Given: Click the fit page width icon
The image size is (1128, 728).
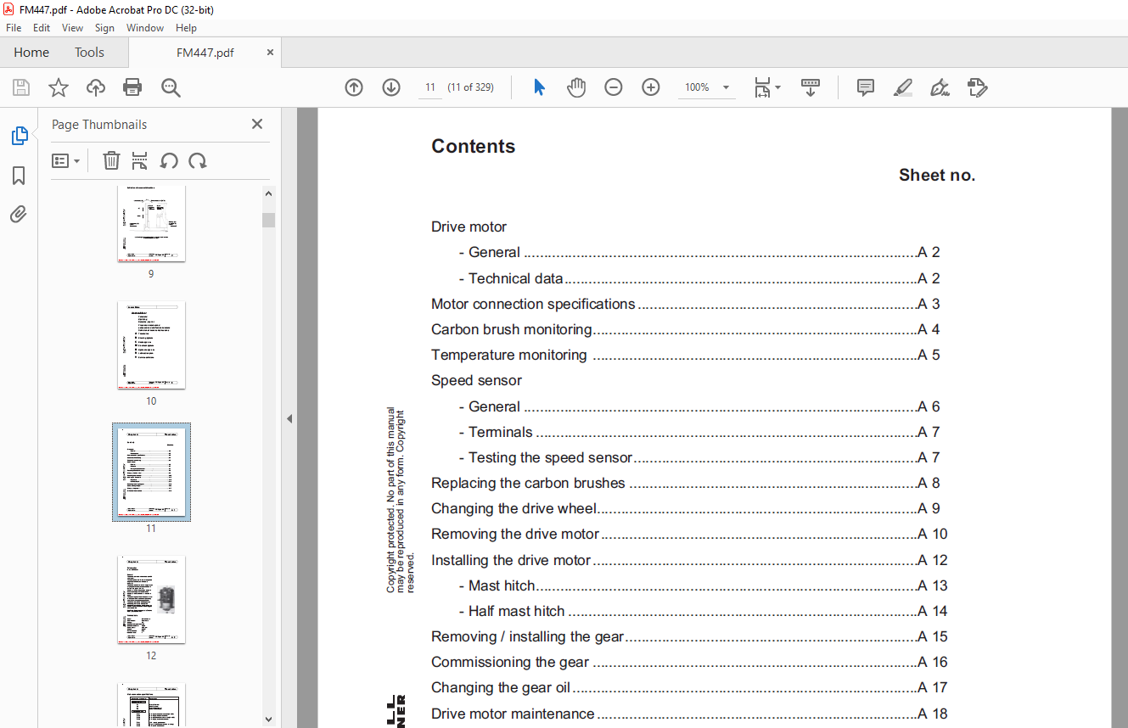Looking at the screenshot, I should (762, 87).
